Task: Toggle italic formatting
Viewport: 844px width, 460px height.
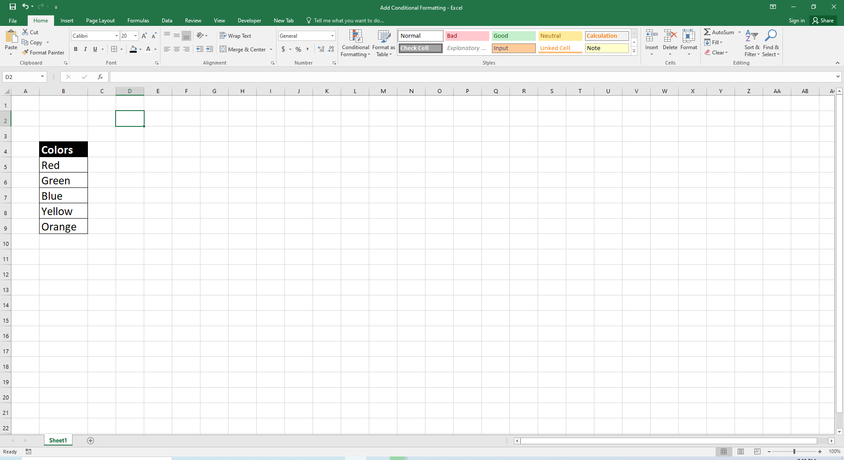Action: coord(85,49)
